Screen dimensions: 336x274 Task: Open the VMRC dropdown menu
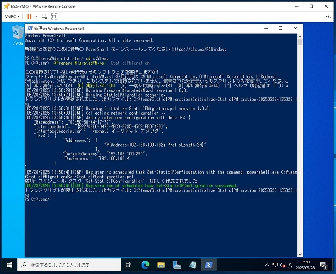pyautogui.click(x=12, y=16)
